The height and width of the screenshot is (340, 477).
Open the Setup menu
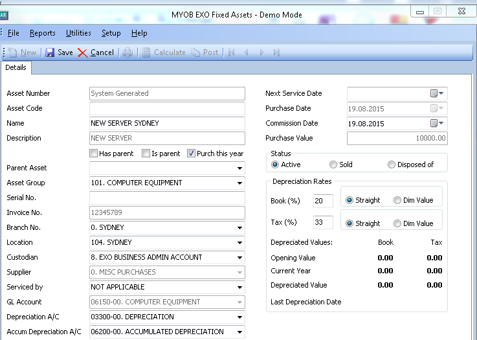(111, 33)
